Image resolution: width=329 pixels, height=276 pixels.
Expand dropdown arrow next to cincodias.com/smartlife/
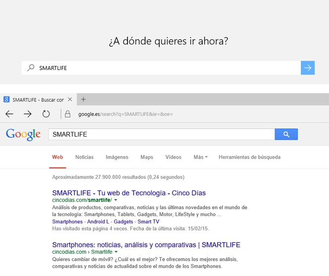click(x=116, y=200)
